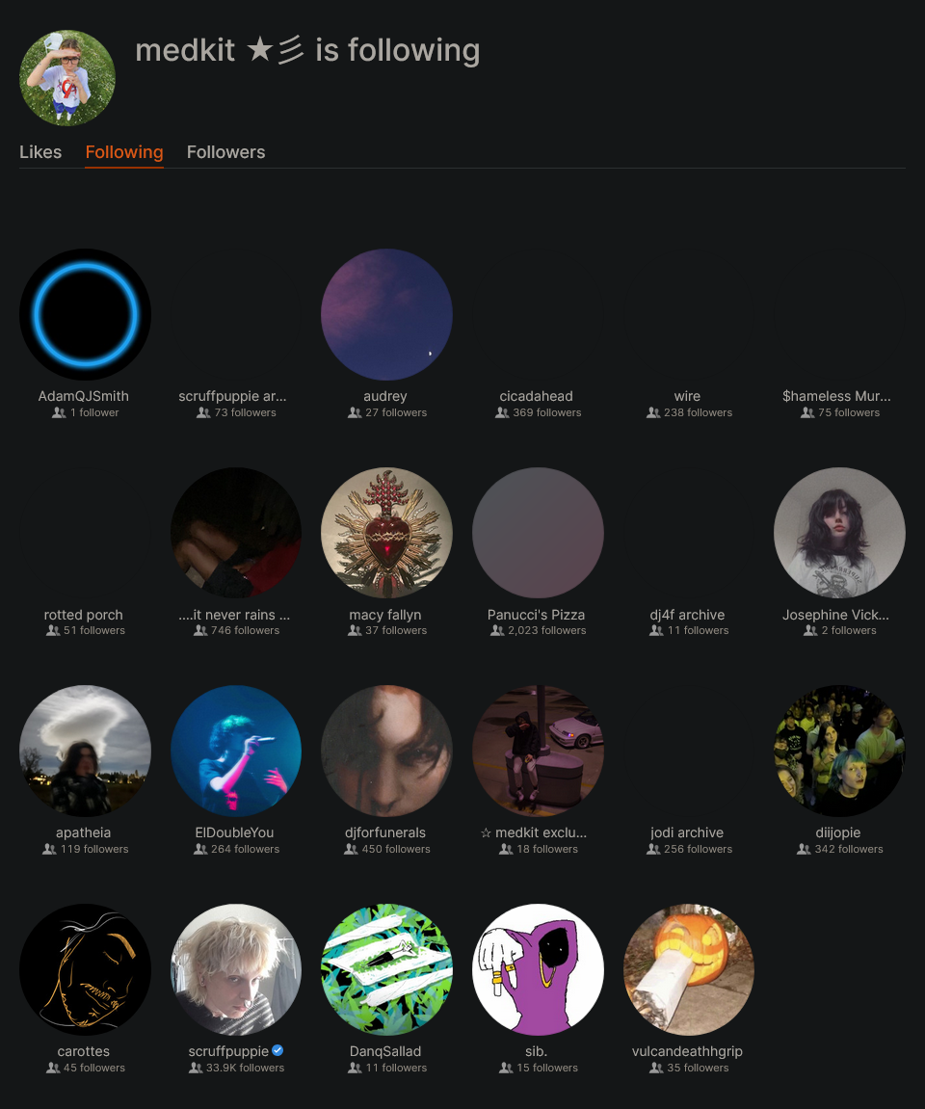Open macy fallyn's sacred heart avatar
Viewport: 925px width, 1109px height.
pyautogui.click(x=386, y=533)
